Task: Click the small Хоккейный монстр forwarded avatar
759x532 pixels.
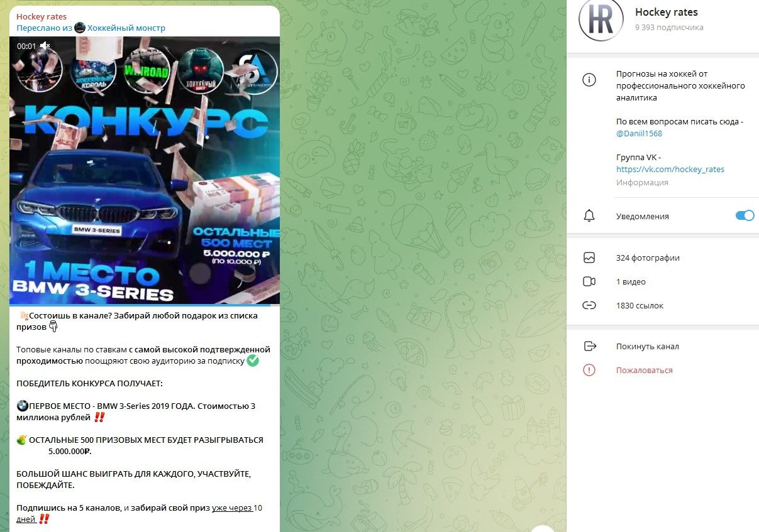Action: click(x=80, y=28)
